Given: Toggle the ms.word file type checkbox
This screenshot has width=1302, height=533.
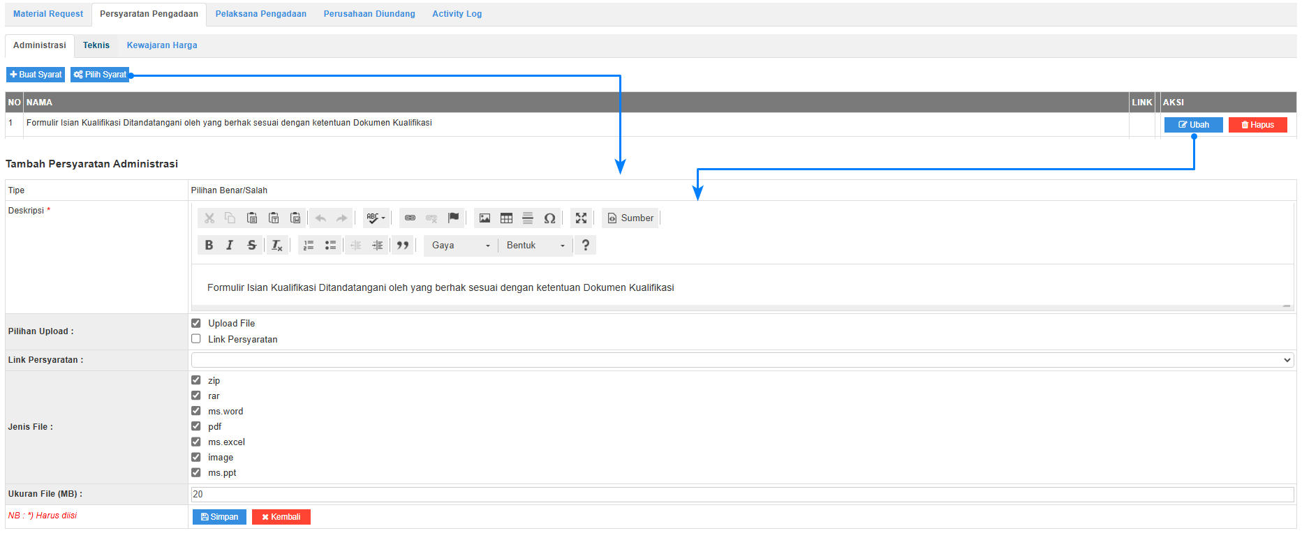Looking at the screenshot, I should pos(196,411).
